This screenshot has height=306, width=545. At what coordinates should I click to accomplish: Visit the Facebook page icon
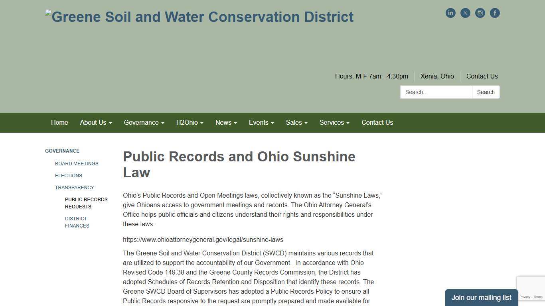tap(495, 13)
